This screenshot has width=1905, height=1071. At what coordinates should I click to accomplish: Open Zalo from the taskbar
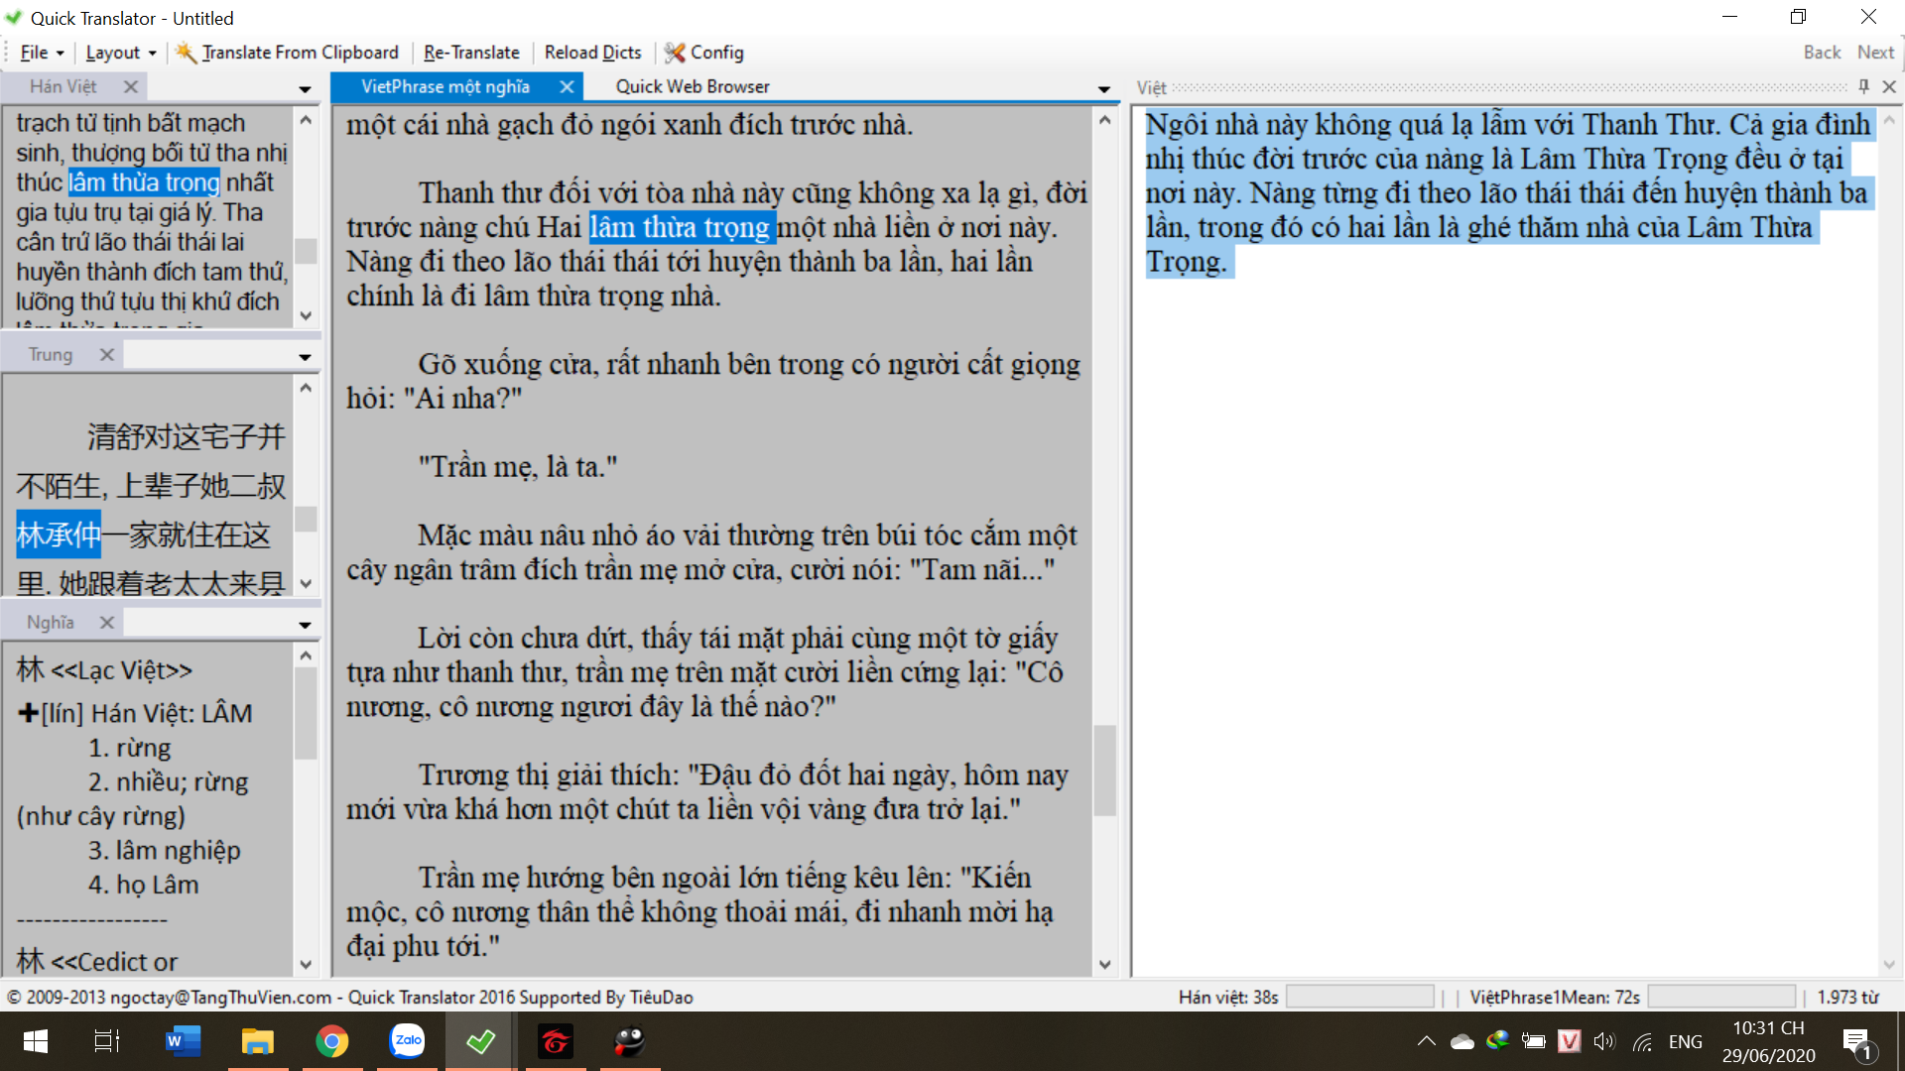407,1041
